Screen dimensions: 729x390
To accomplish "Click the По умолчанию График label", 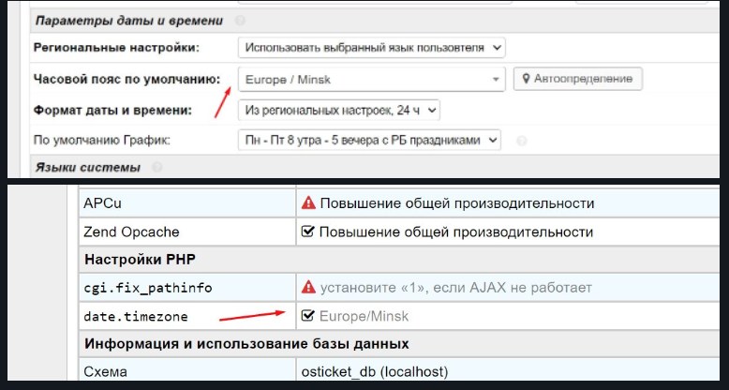I will 102,140.
